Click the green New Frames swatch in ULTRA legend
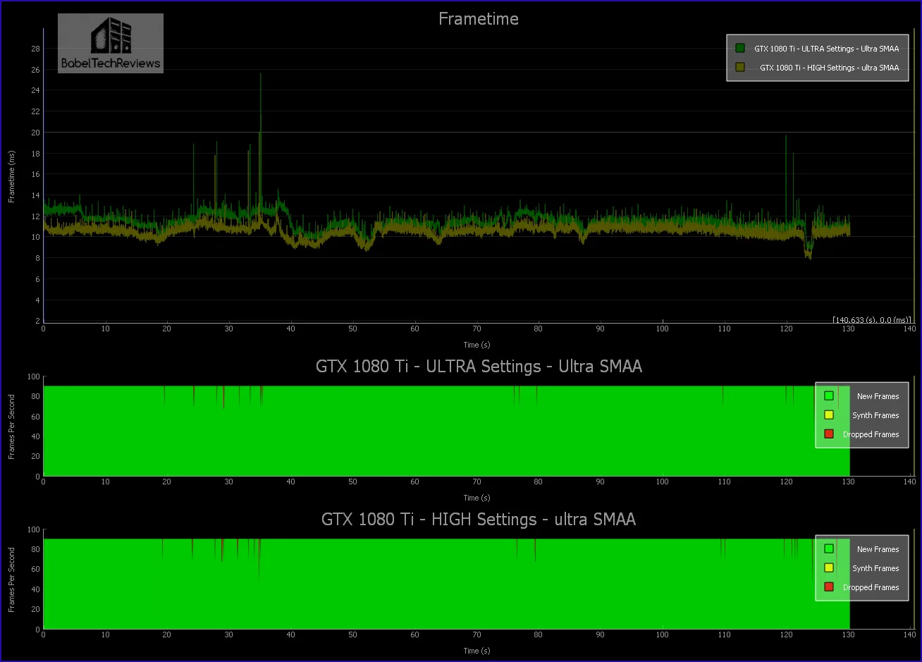Image resolution: width=922 pixels, height=662 pixels. (829, 396)
